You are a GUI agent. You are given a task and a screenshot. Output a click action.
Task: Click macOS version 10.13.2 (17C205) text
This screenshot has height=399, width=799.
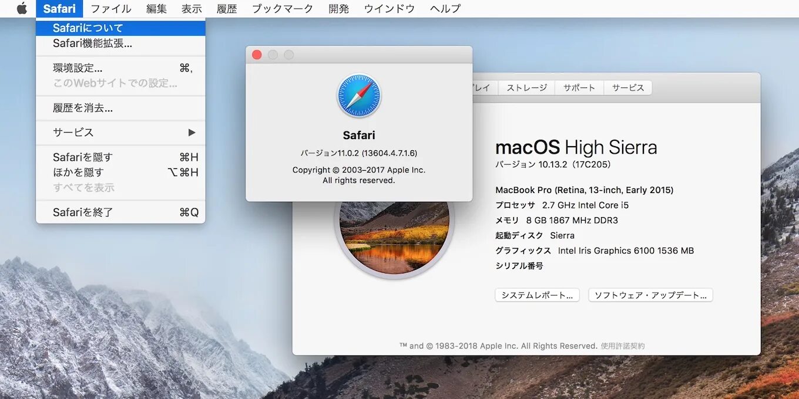tap(553, 165)
